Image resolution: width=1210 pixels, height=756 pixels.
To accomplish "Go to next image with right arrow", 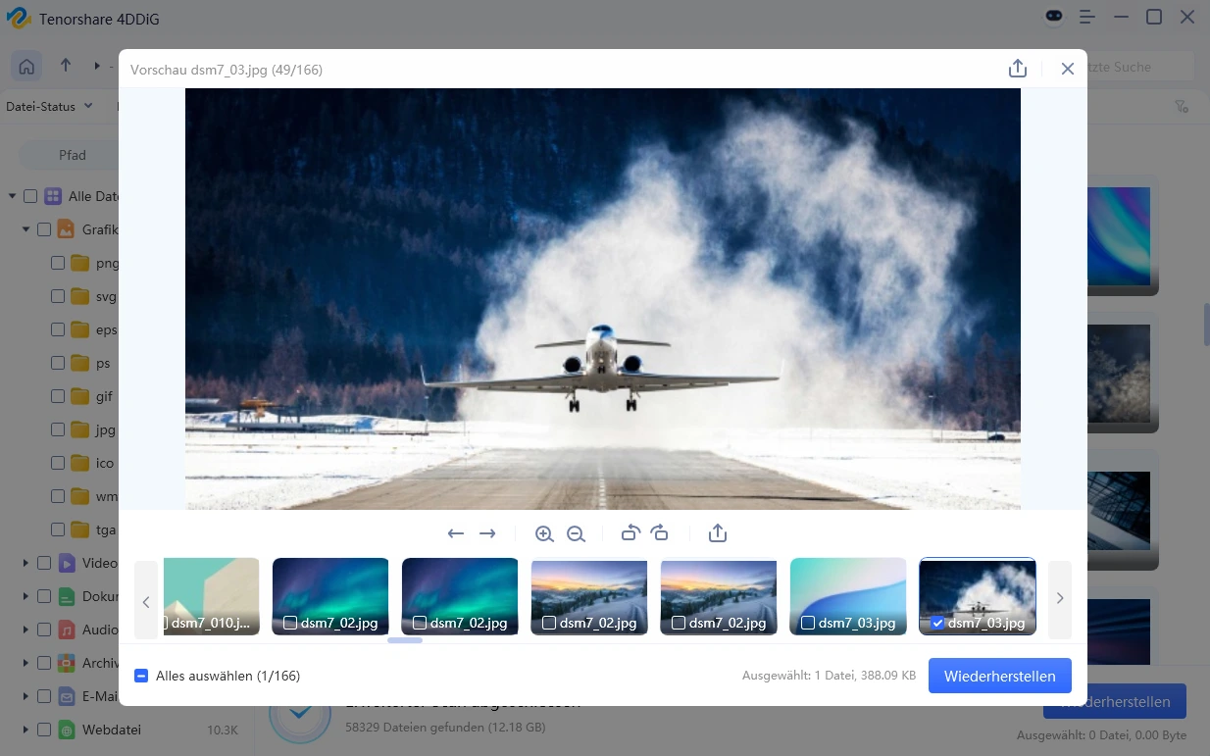I will (487, 533).
